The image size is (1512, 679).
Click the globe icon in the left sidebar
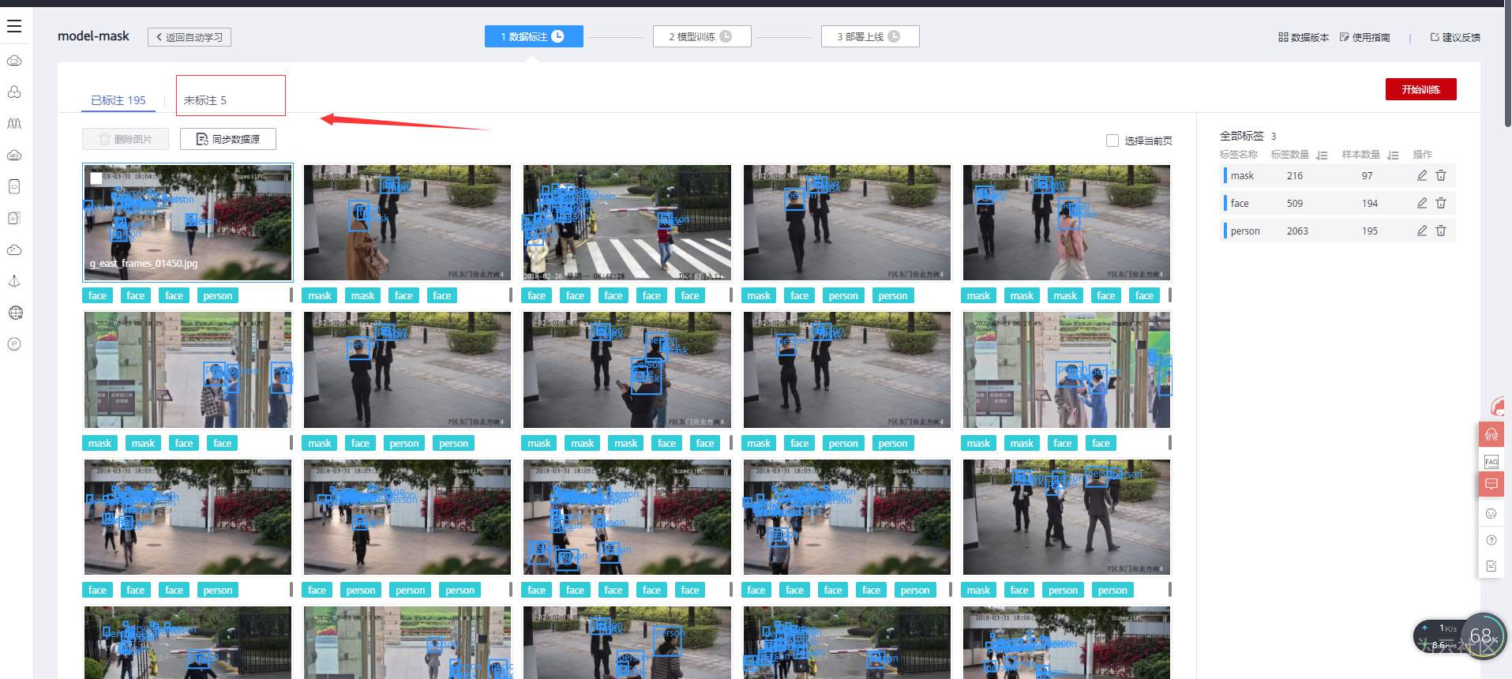pos(14,313)
